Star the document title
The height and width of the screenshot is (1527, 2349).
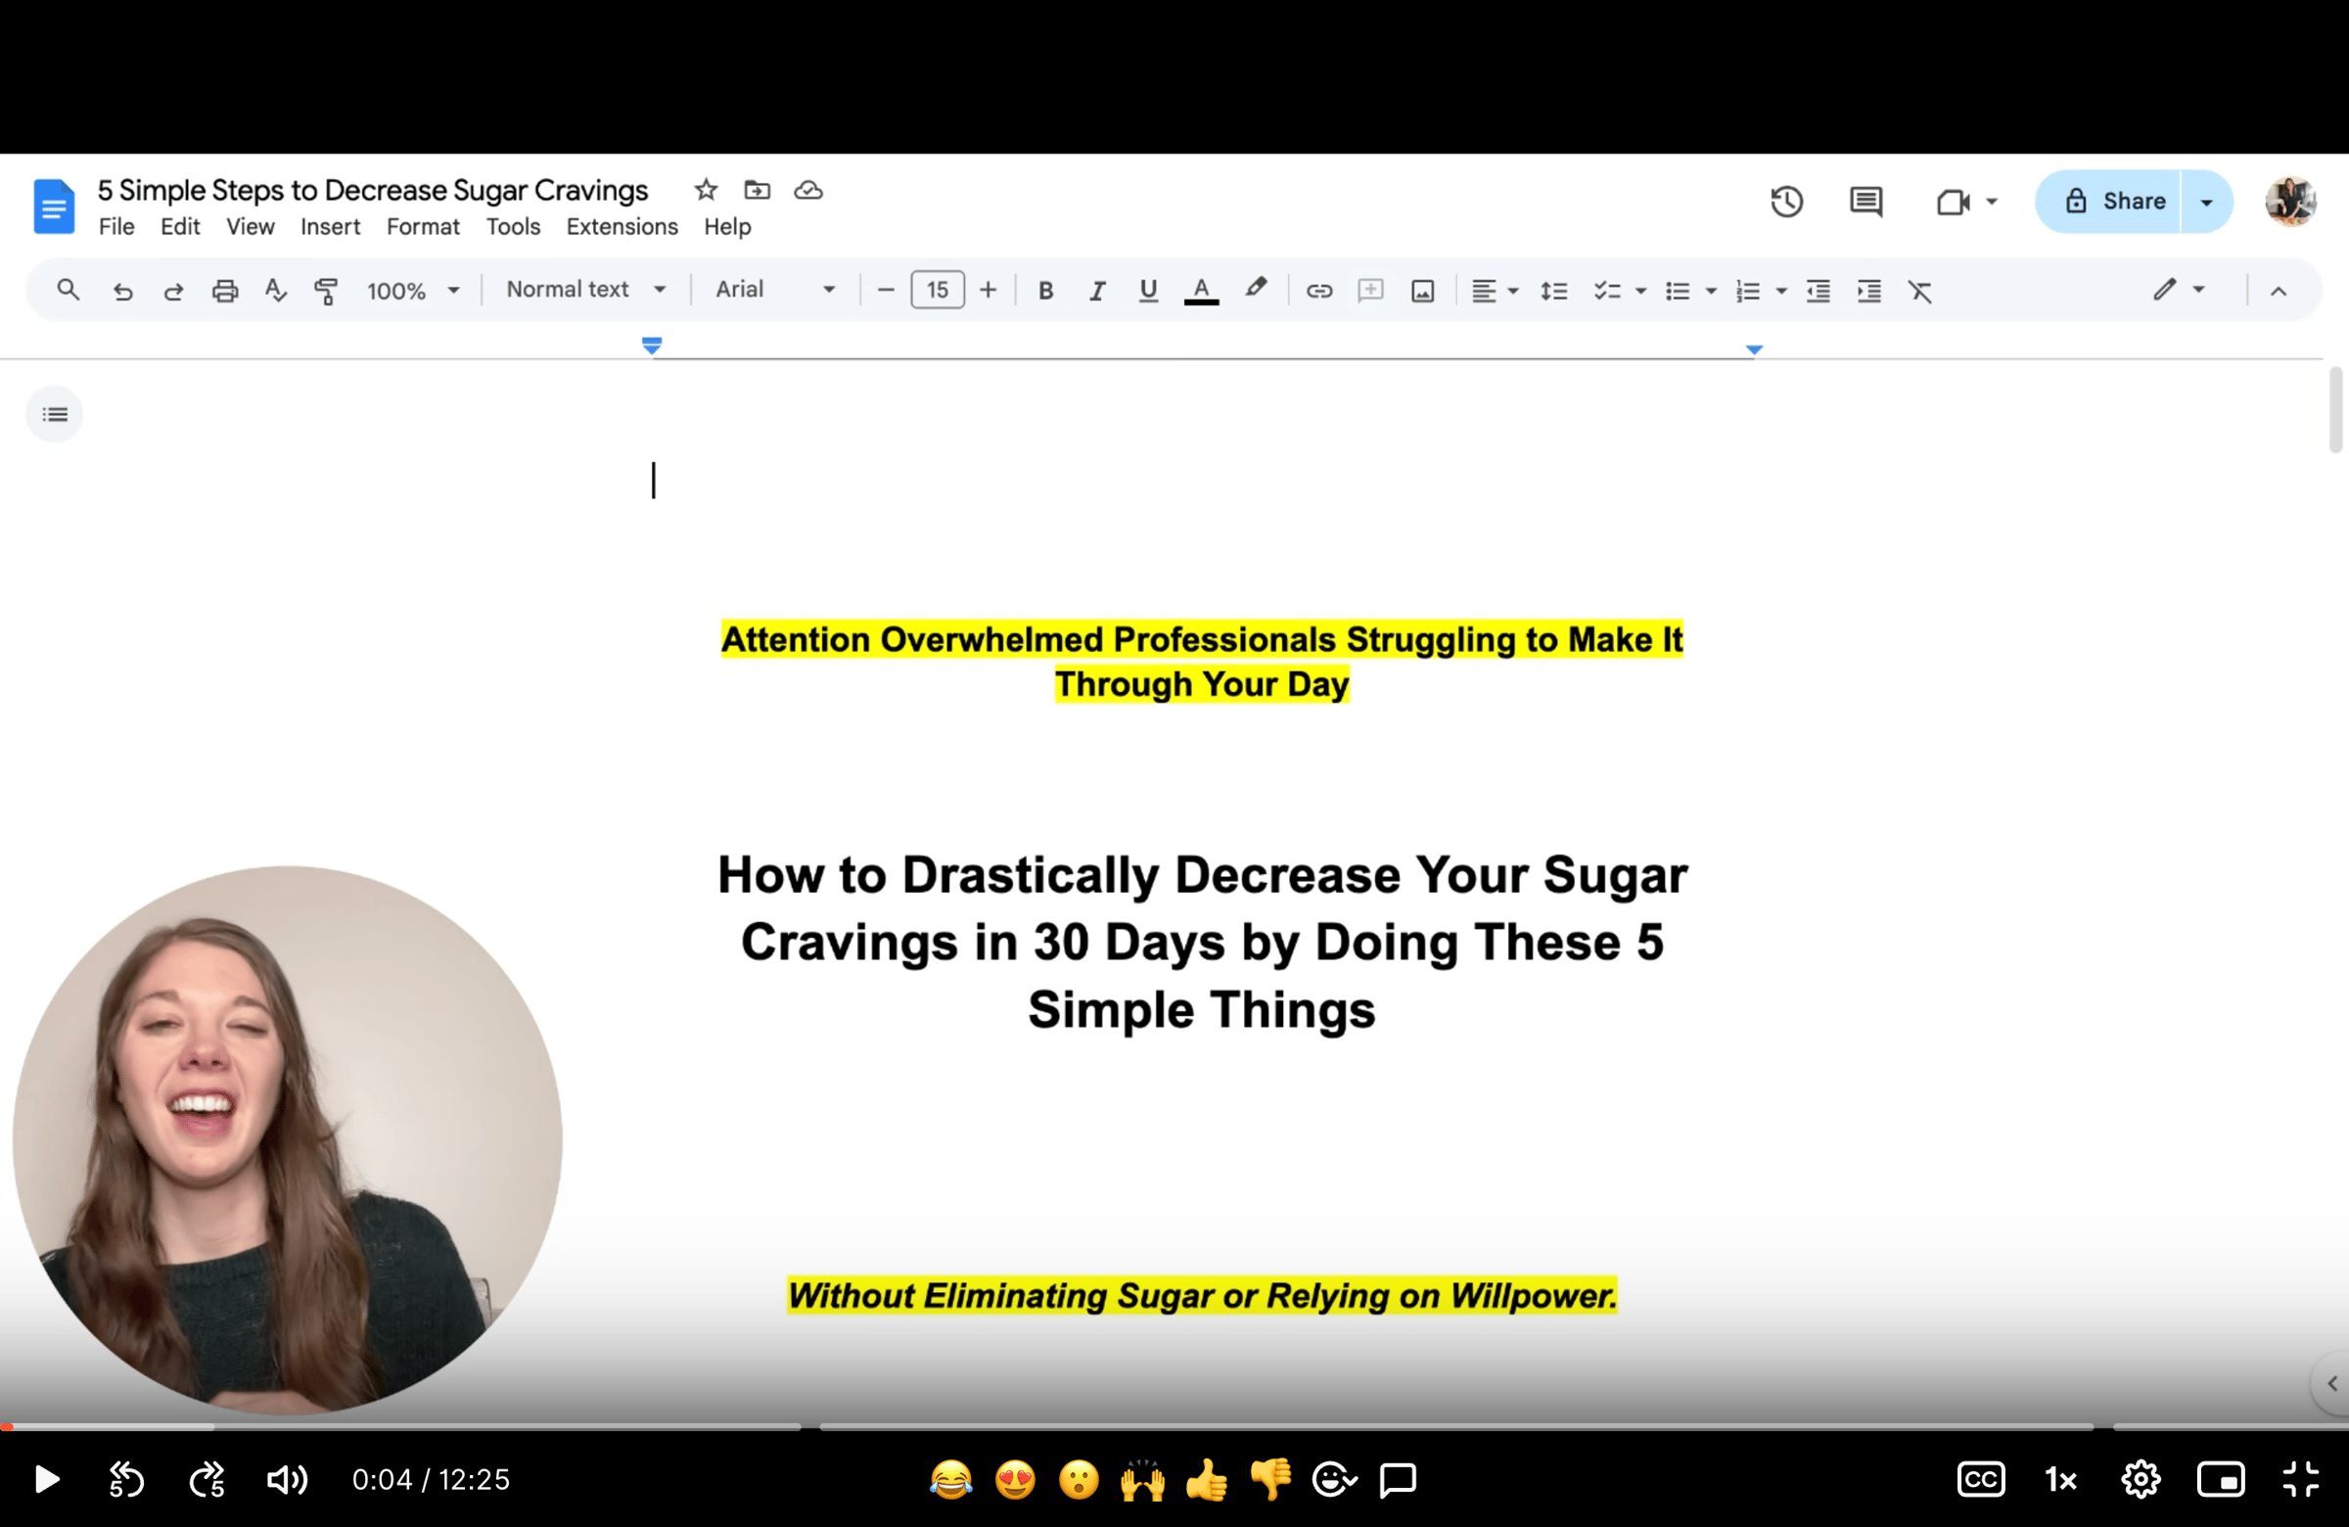(706, 190)
